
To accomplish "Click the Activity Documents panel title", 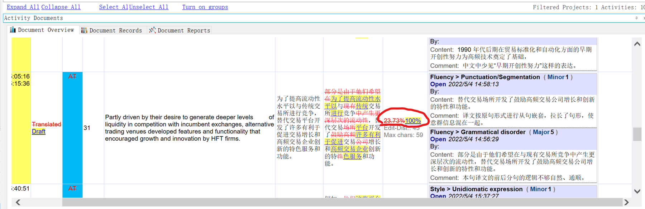I will (x=33, y=18).
